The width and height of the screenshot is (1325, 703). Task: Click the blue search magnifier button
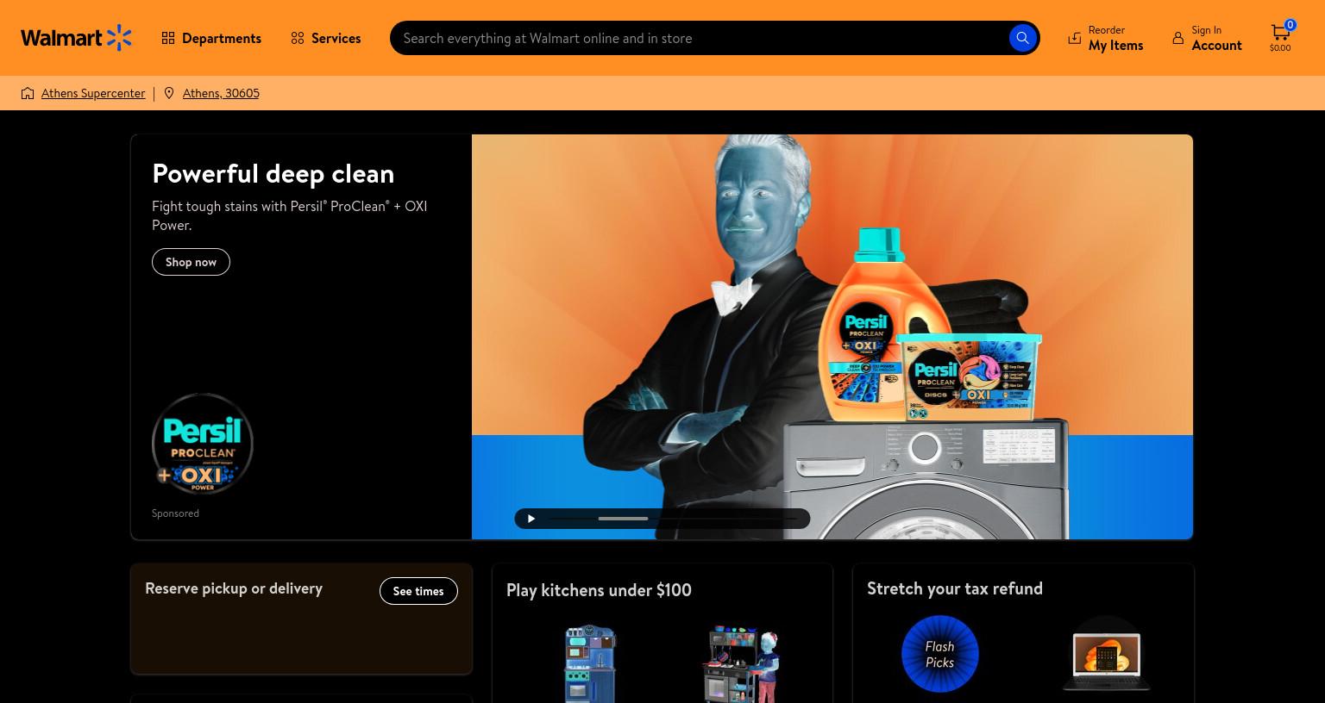pyautogui.click(x=1022, y=38)
